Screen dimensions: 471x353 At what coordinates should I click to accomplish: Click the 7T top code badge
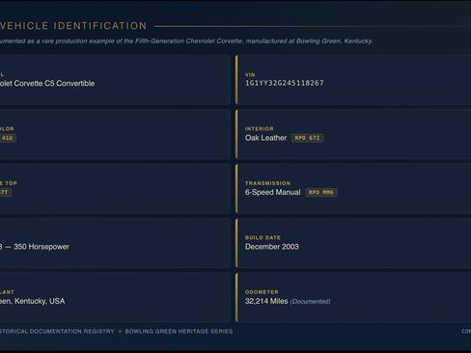tap(5, 192)
